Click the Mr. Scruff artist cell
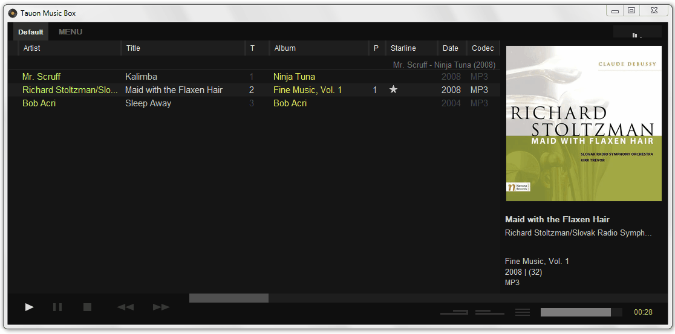This screenshot has height=334, width=675. click(x=41, y=77)
